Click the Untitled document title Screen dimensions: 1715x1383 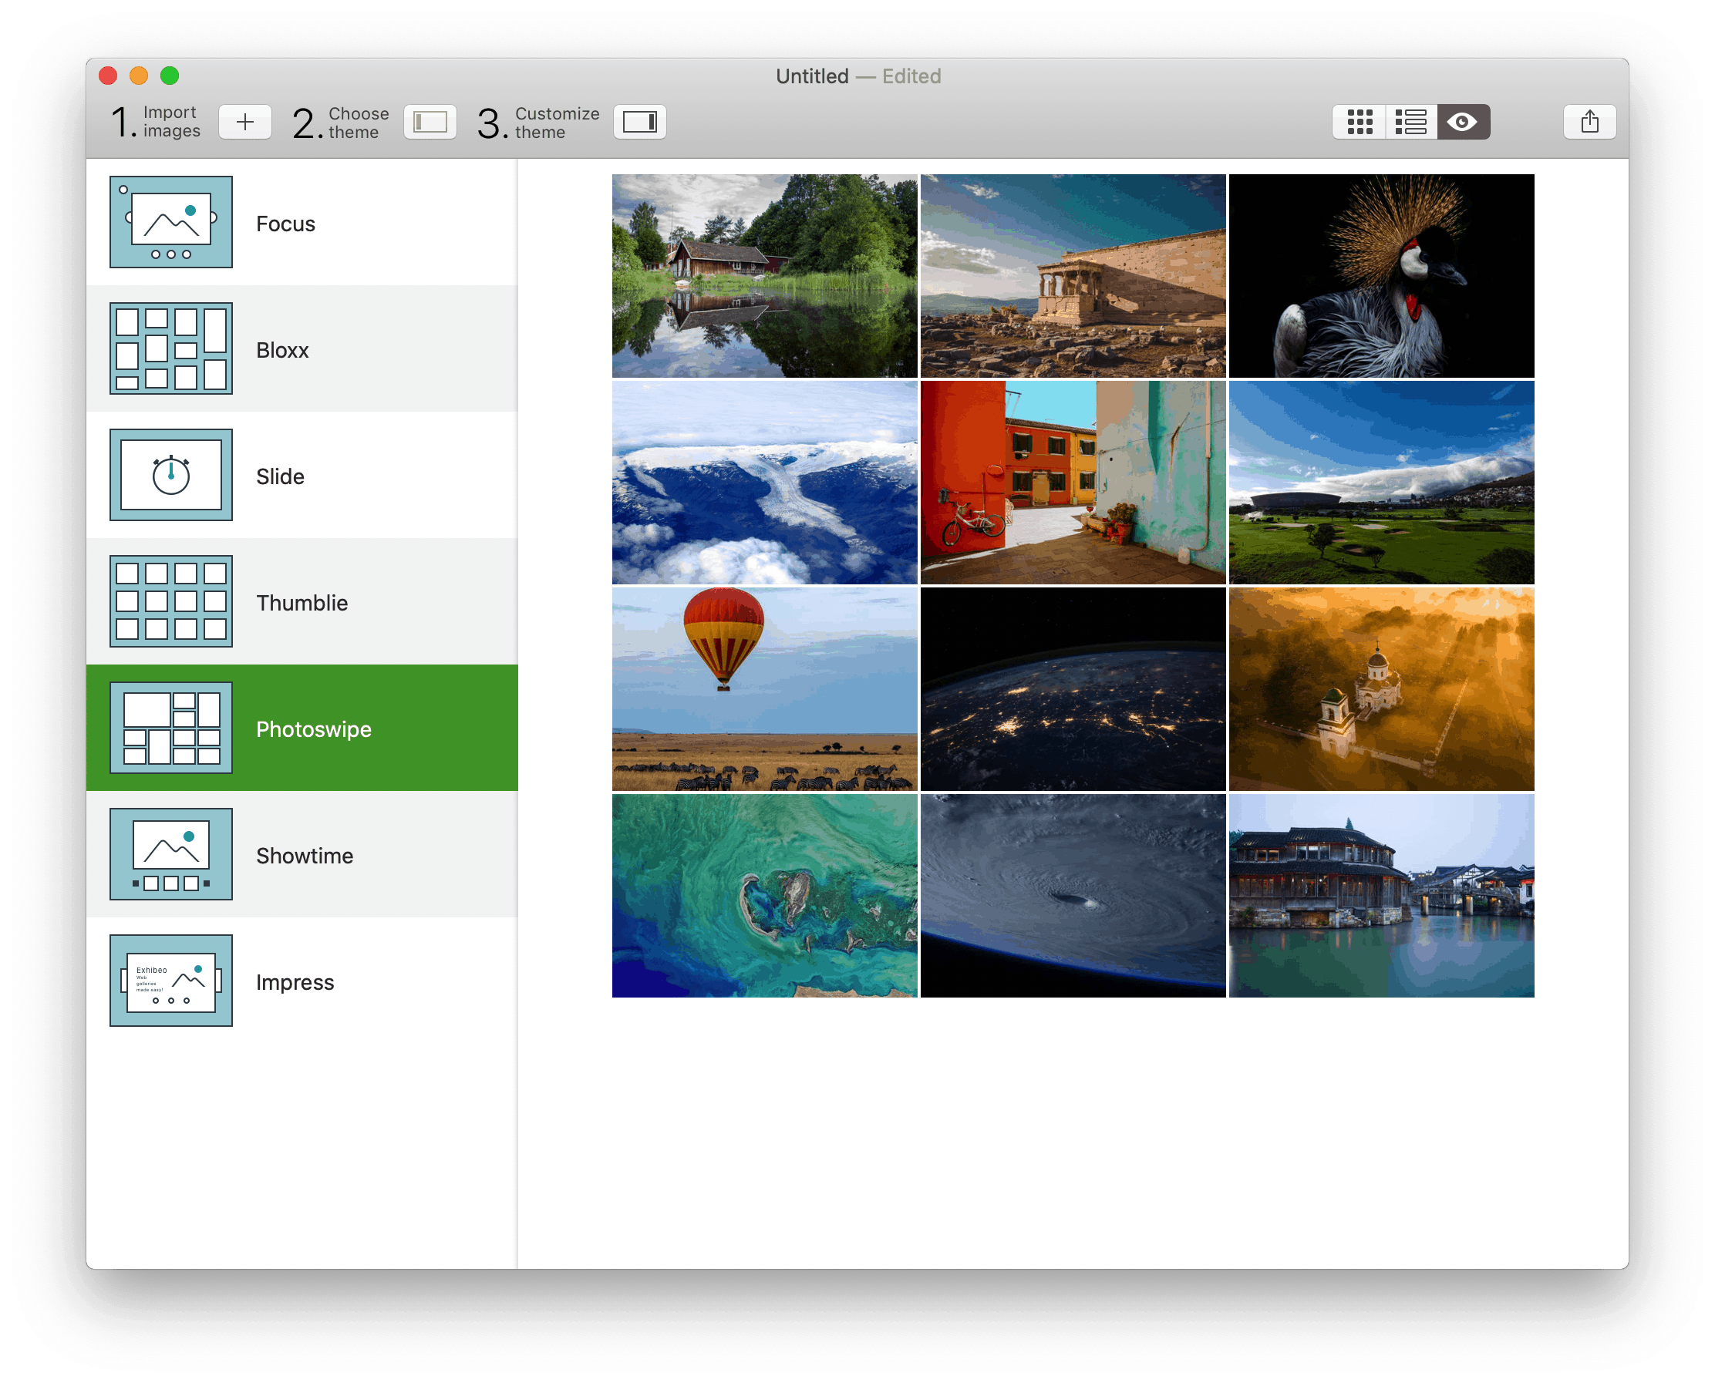812,76
